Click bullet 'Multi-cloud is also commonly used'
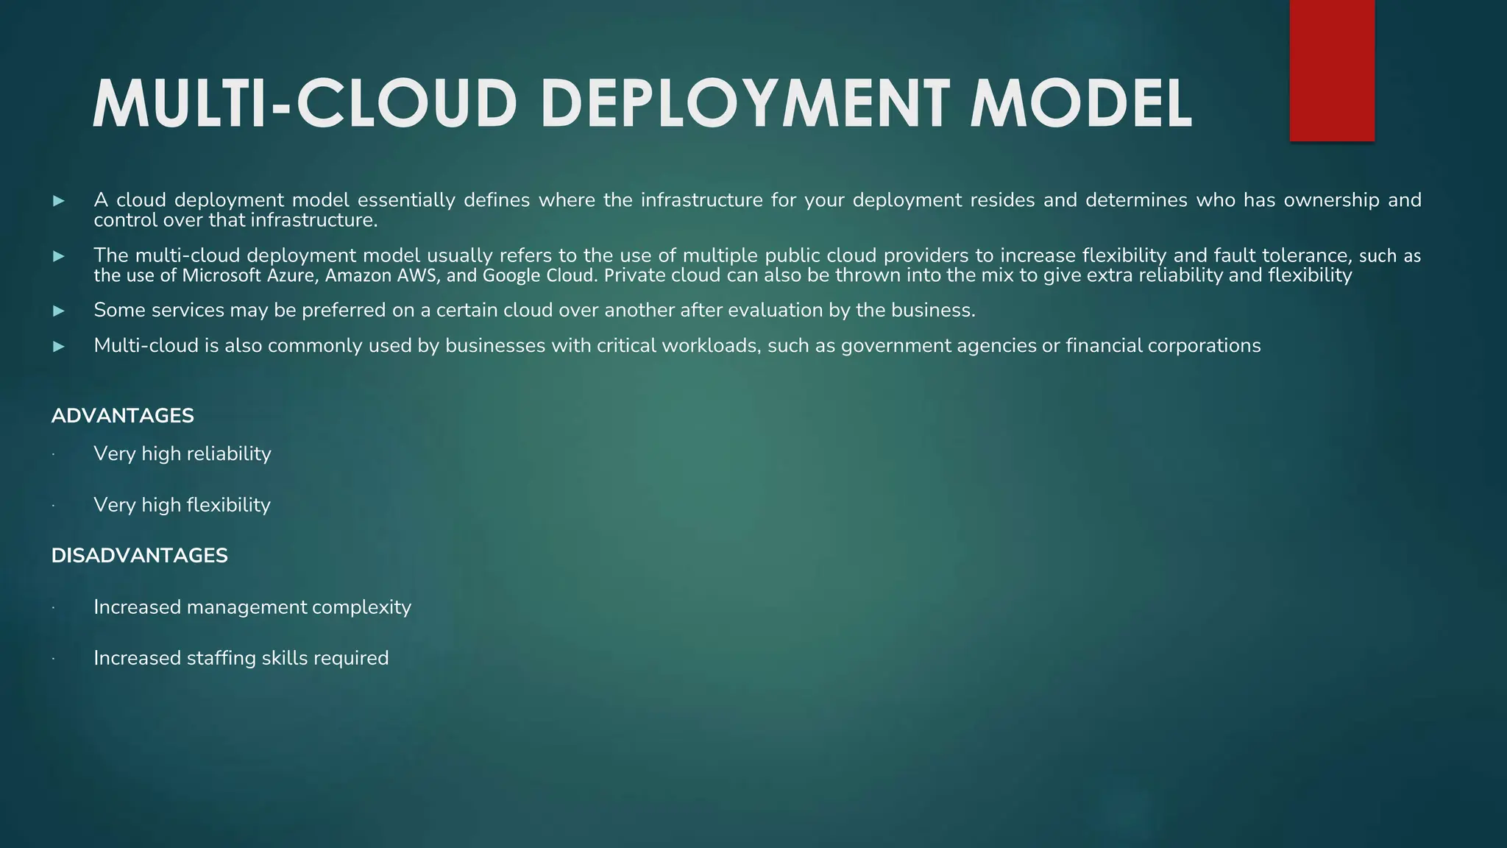This screenshot has width=1507, height=848. click(677, 345)
